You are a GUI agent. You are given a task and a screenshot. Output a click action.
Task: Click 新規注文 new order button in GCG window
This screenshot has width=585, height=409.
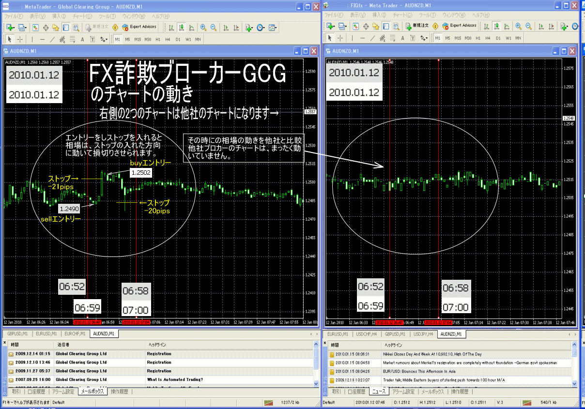tap(96, 27)
